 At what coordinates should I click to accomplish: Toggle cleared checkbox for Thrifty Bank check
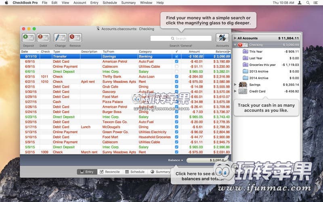click(x=176, y=76)
